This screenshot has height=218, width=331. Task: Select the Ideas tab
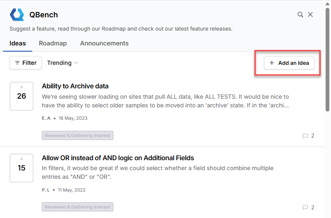click(x=18, y=43)
